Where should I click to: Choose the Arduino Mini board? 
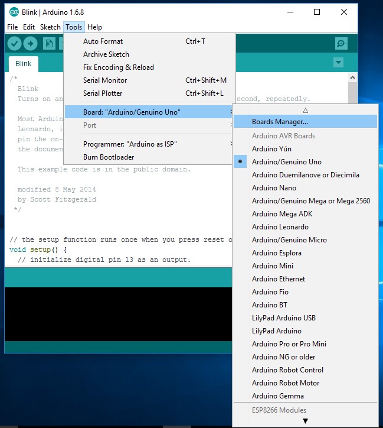(305, 266)
